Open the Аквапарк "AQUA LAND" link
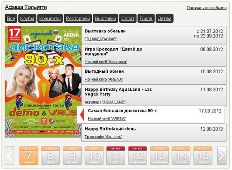 105,102
